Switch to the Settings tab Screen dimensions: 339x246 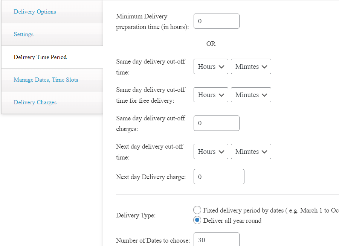[x=23, y=34]
